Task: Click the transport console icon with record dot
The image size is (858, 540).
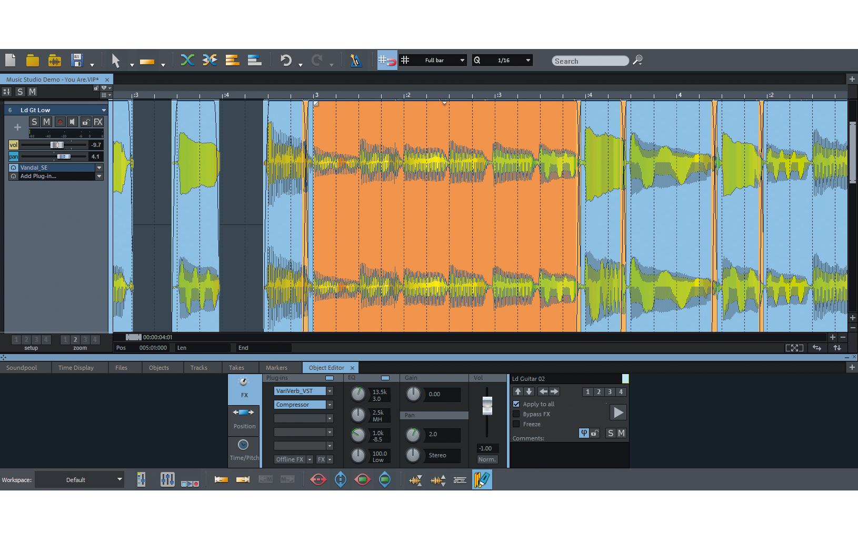Action: tap(190, 483)
